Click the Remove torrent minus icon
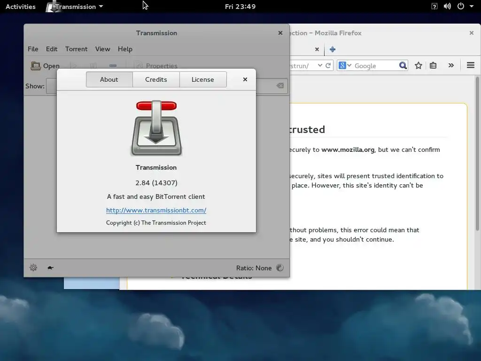This screenshot has height=361, width=481. click(x=113, y=65)
